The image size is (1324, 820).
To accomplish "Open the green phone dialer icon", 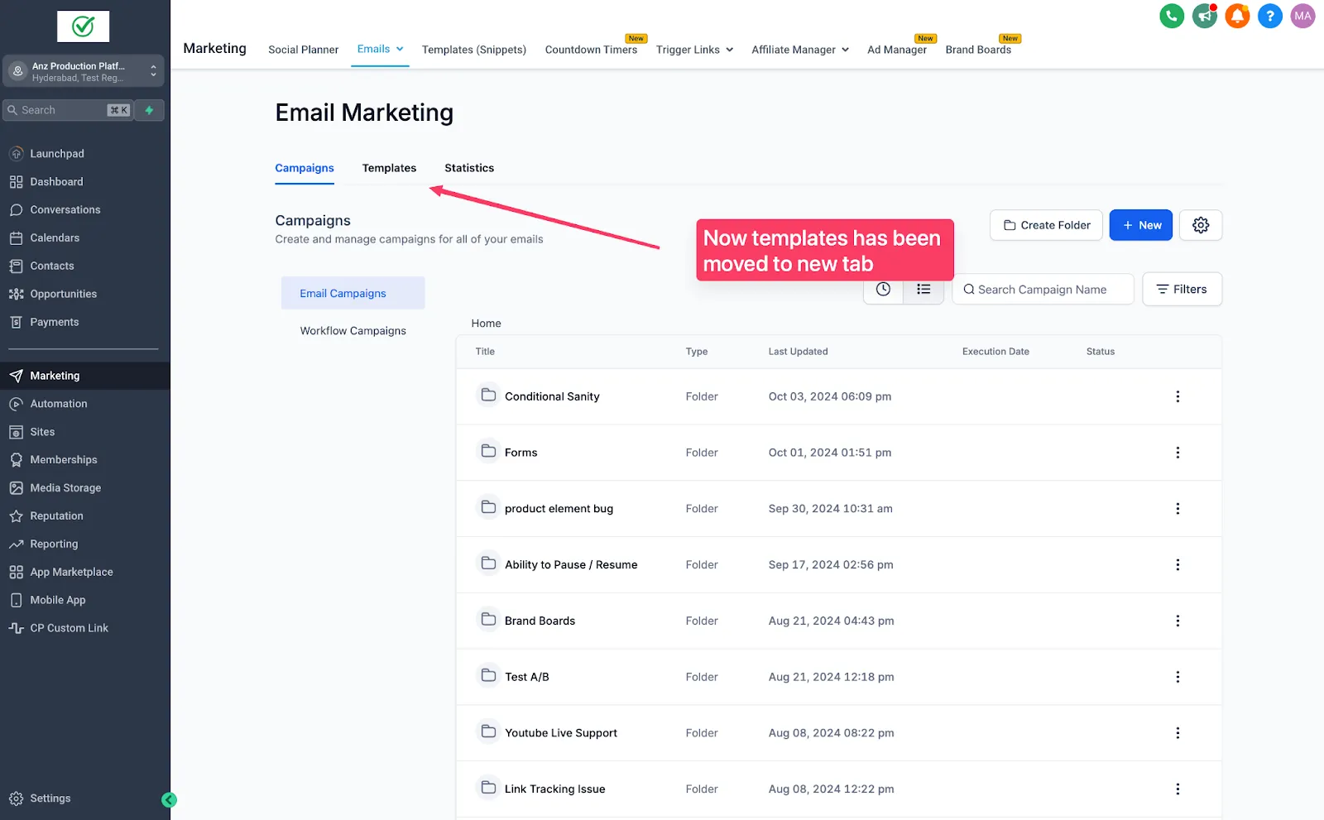I will [x=1172, y=16].
